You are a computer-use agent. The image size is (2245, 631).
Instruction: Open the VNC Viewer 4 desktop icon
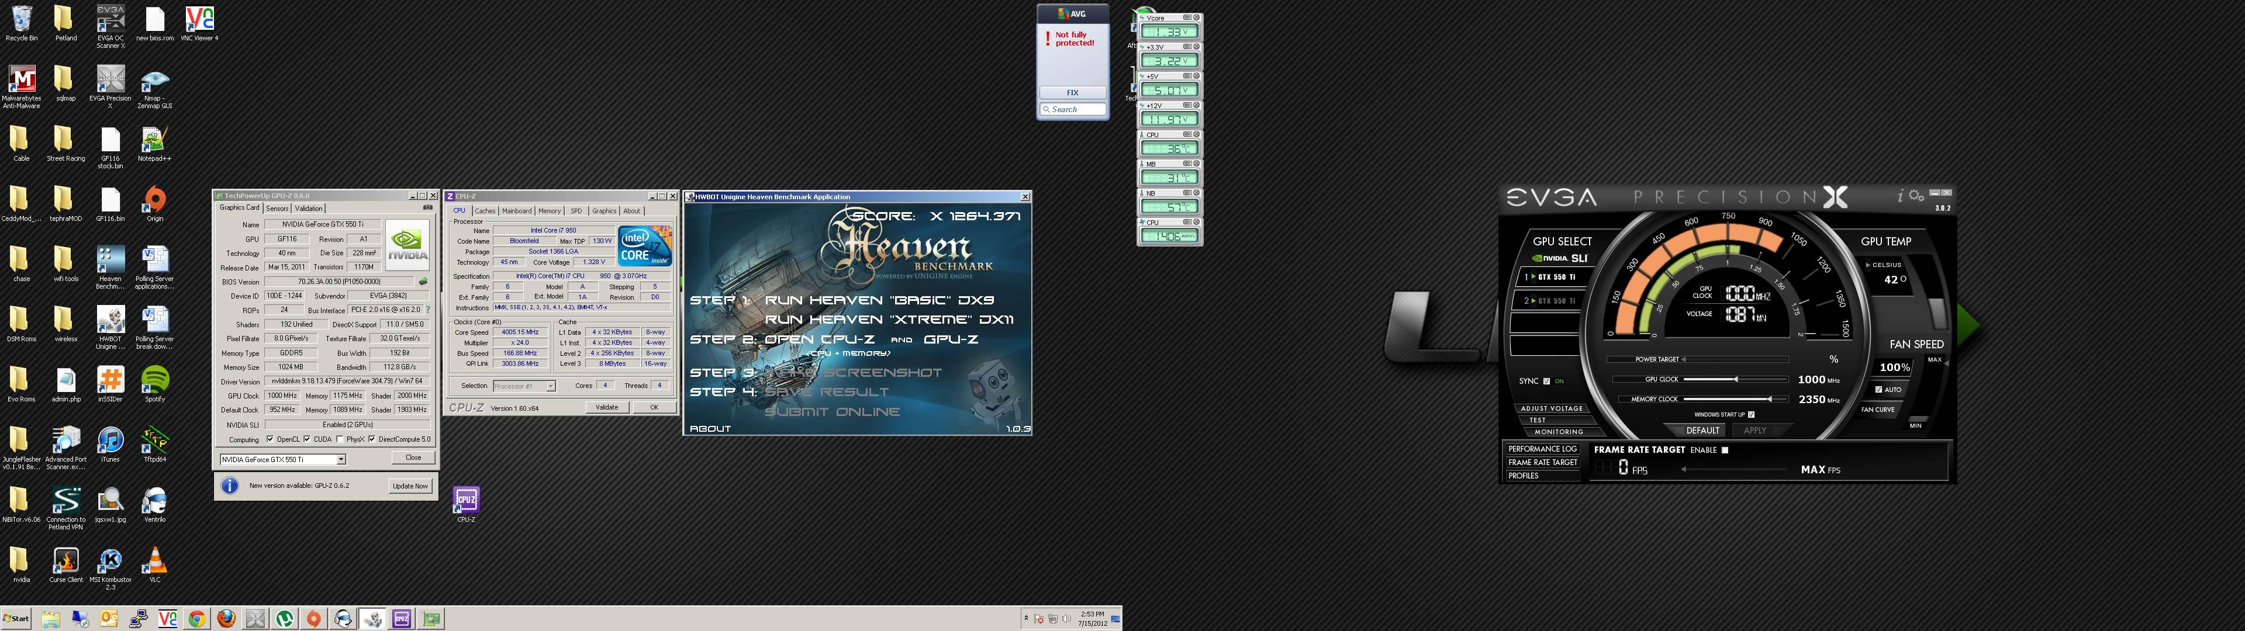[199, 23]
